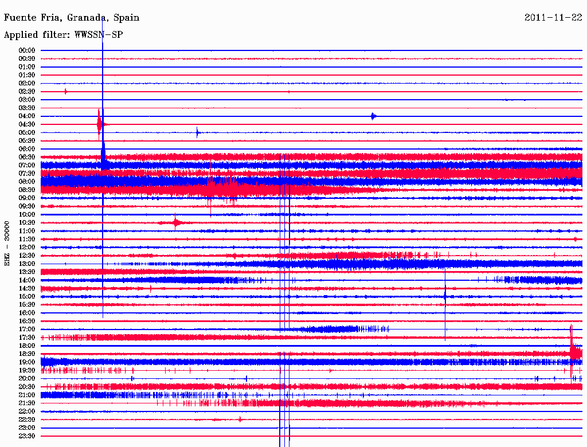This screenshot has height=447, width=587.
Task: Select the 06:00 time label
Action: [x=27, y=148]
